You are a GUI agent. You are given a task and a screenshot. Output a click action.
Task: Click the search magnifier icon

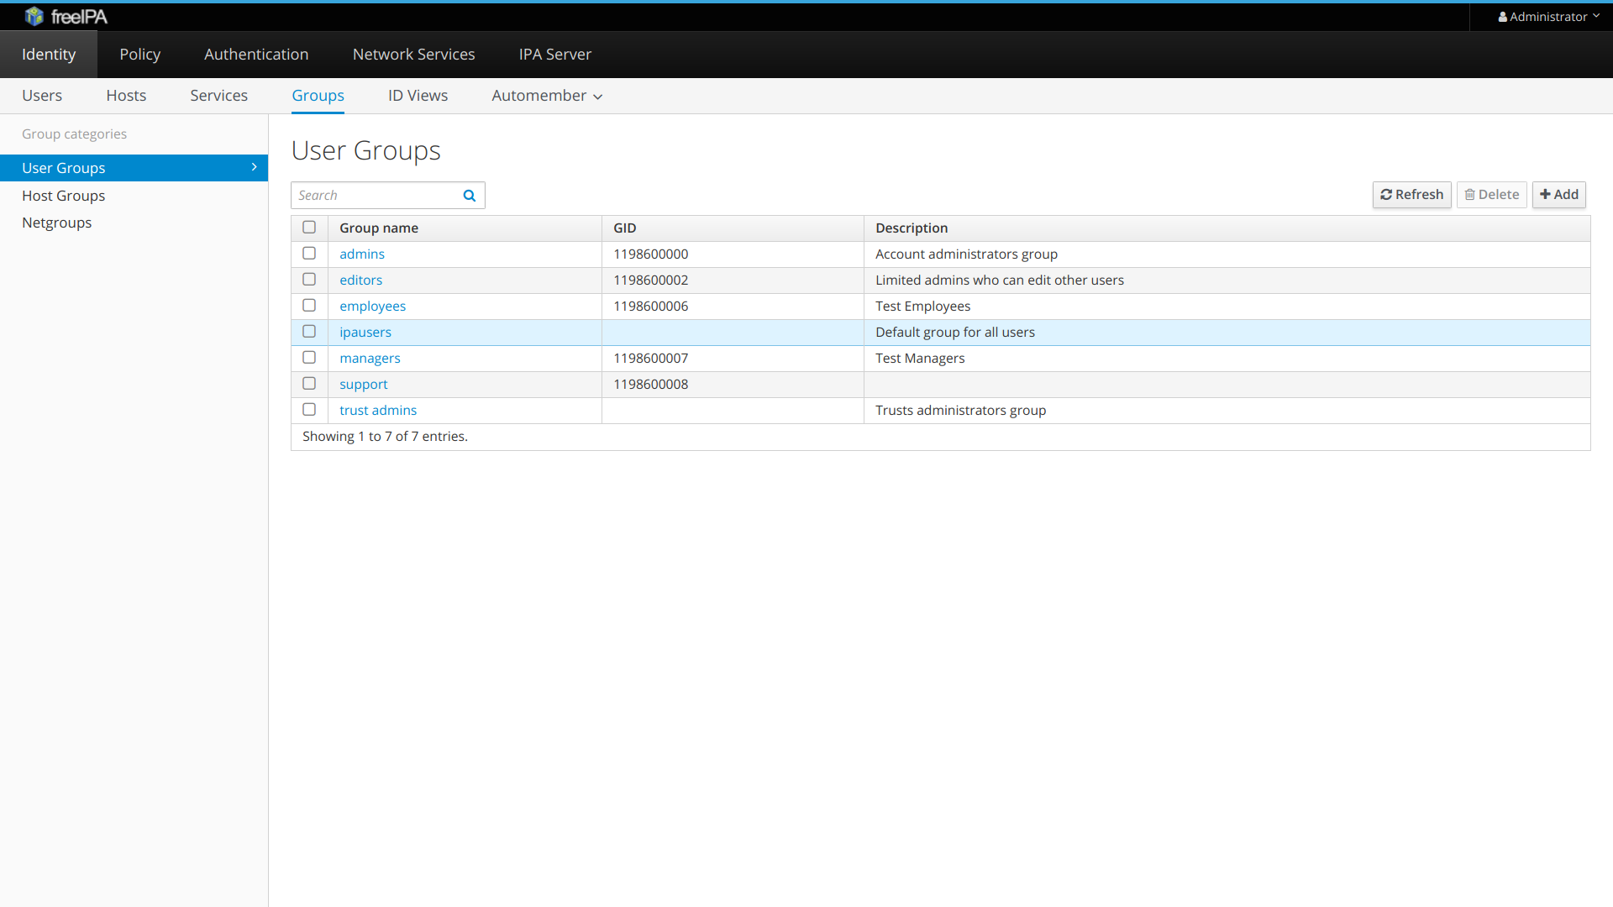pos(470,196)
